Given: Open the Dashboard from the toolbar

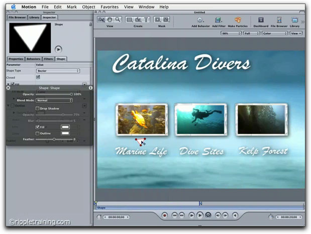Looking at the screenshot, I should coord(260,20).
